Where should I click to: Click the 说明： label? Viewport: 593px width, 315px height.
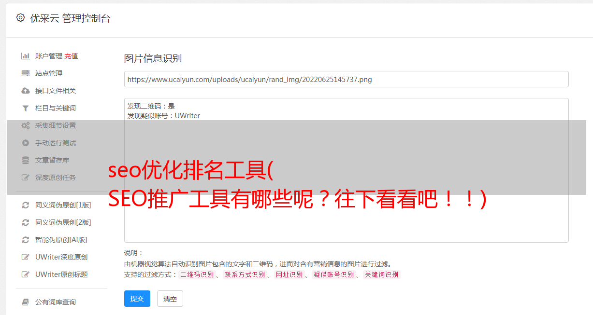[134, 253]
